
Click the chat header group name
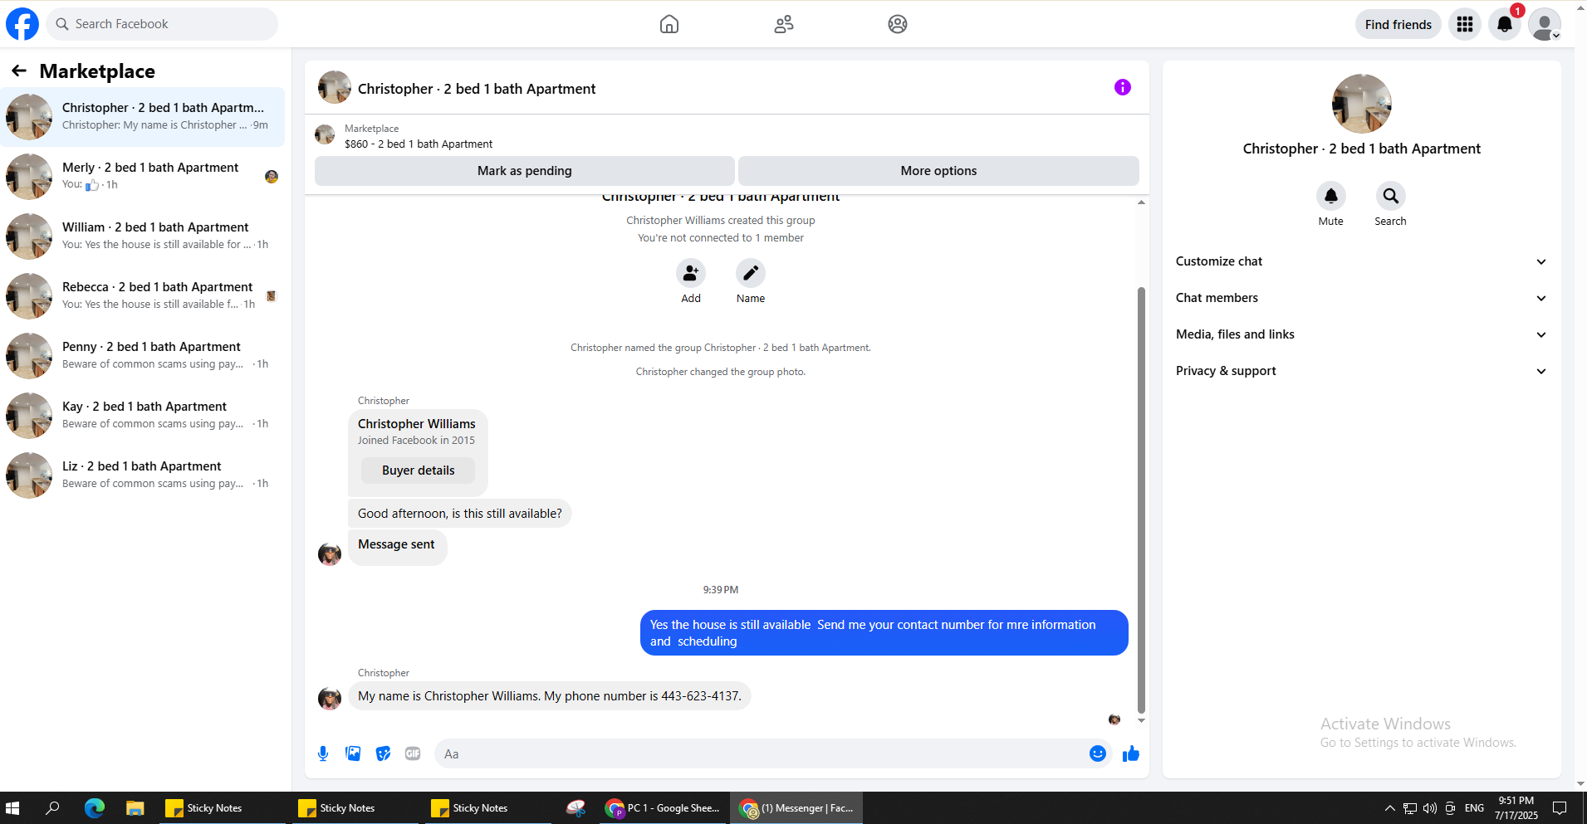pos(477,89)
